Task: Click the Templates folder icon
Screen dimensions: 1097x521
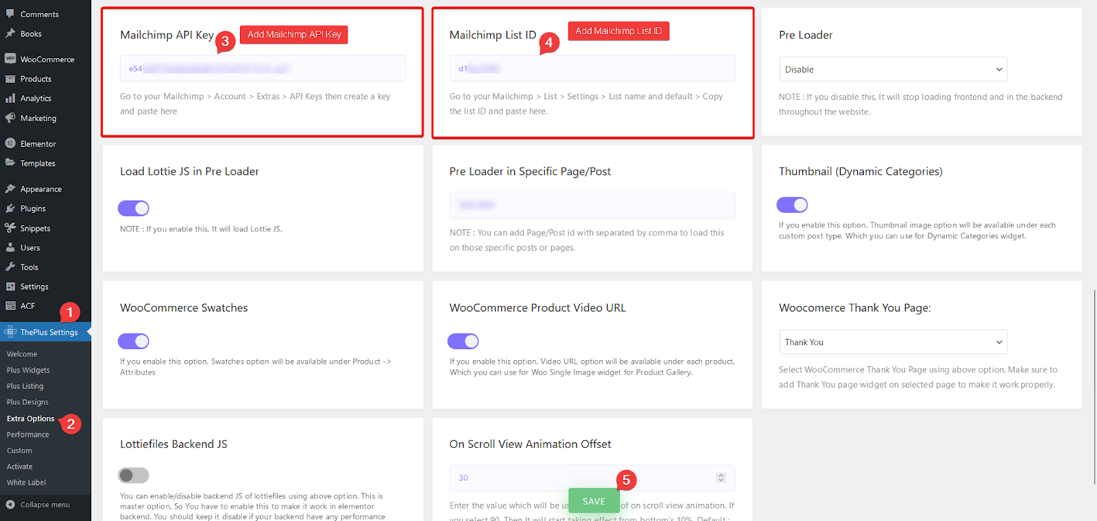Action: click(10, 163)
